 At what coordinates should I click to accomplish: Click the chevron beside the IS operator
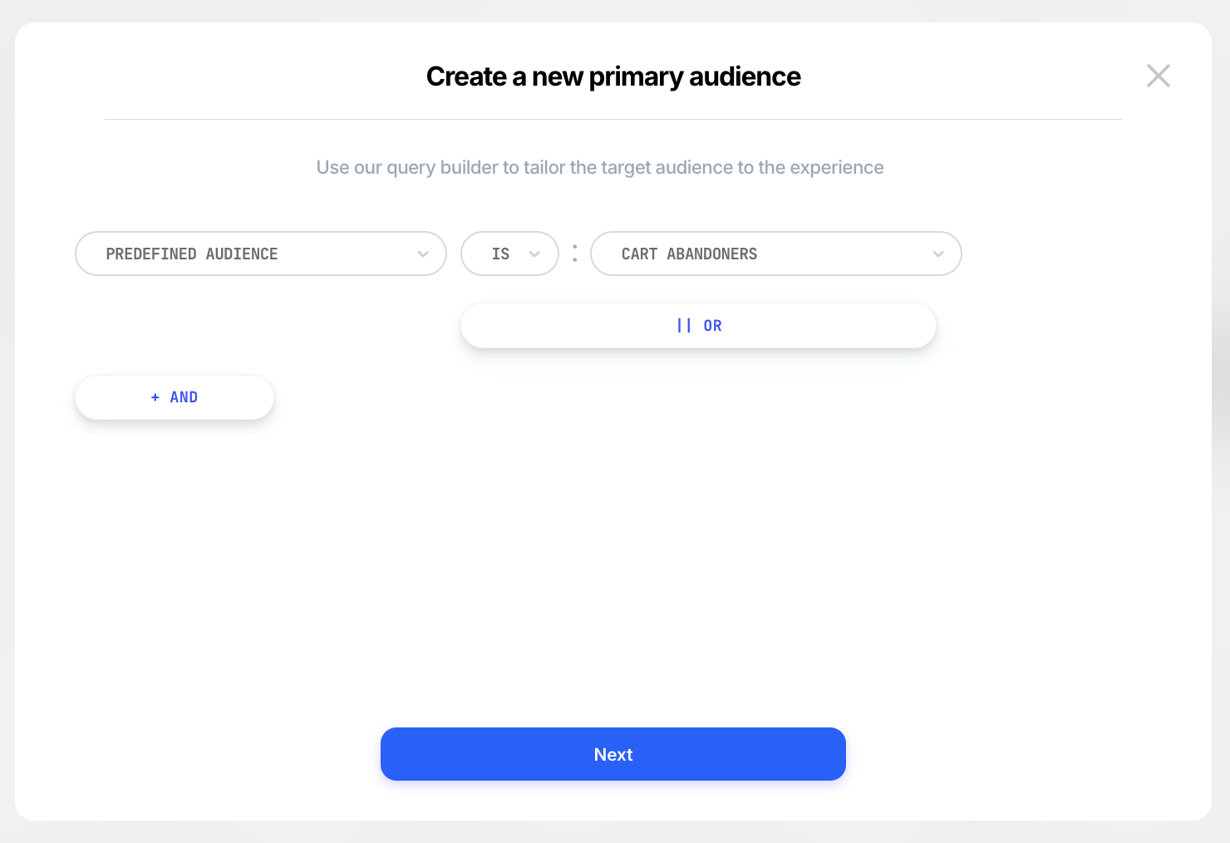tap(534, 254)
